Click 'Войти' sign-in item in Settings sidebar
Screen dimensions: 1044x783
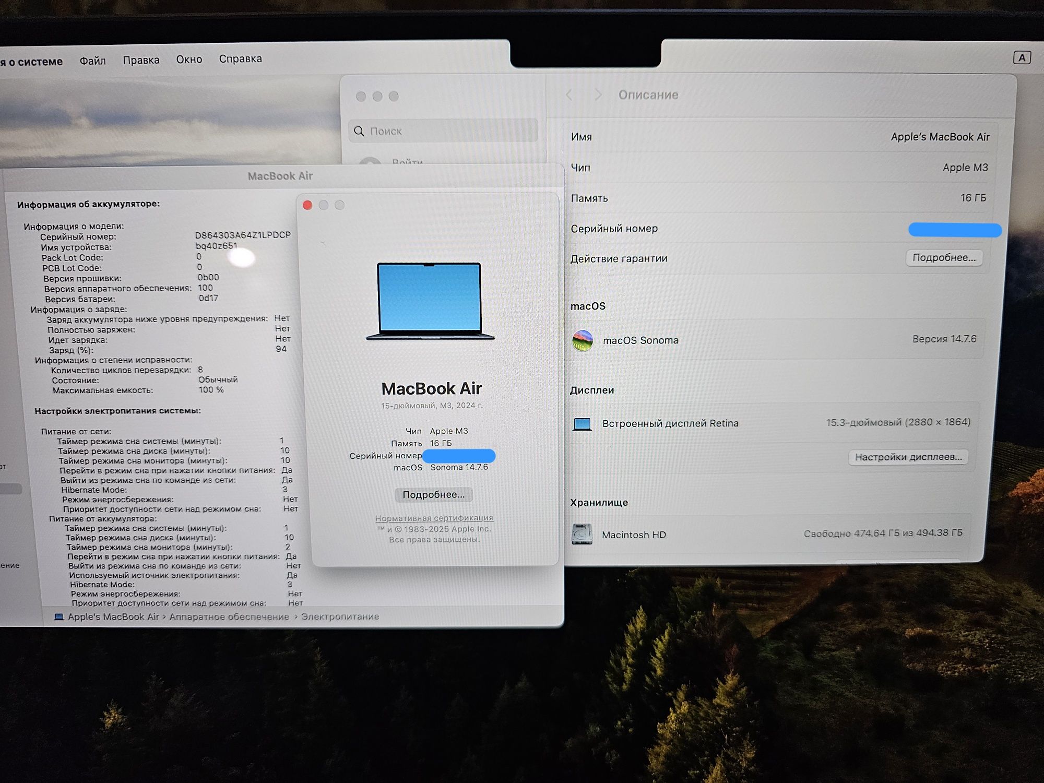coord(407,162)
